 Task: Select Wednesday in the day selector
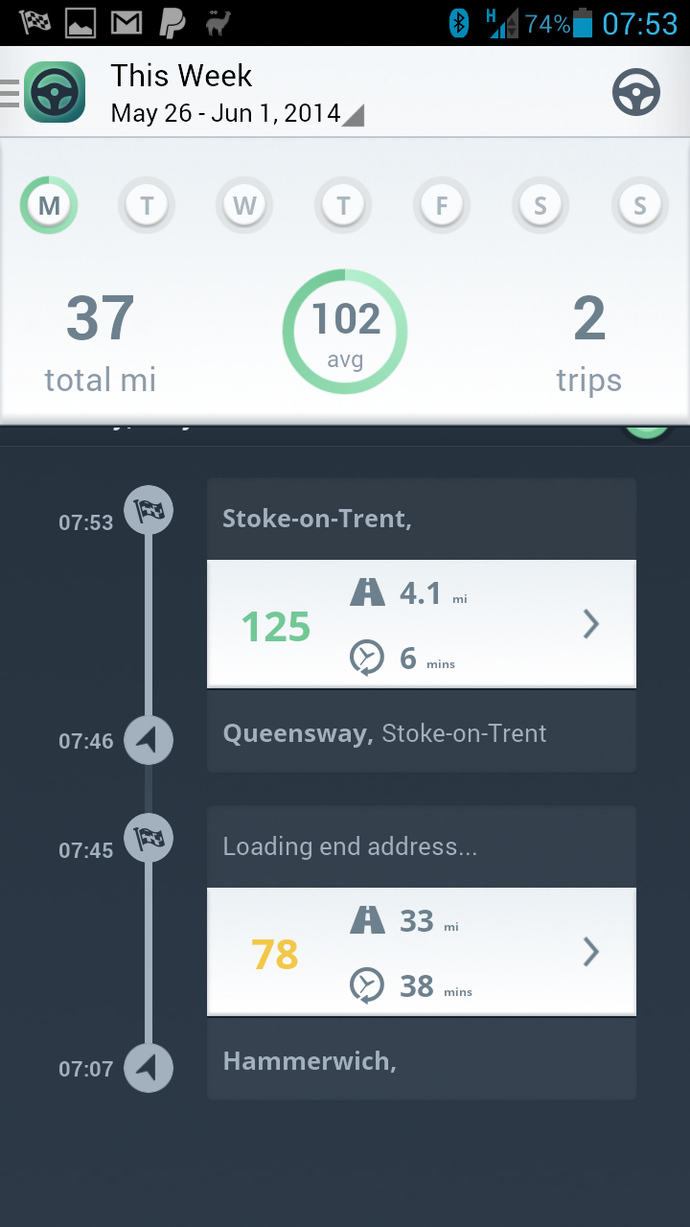point(245,205)
